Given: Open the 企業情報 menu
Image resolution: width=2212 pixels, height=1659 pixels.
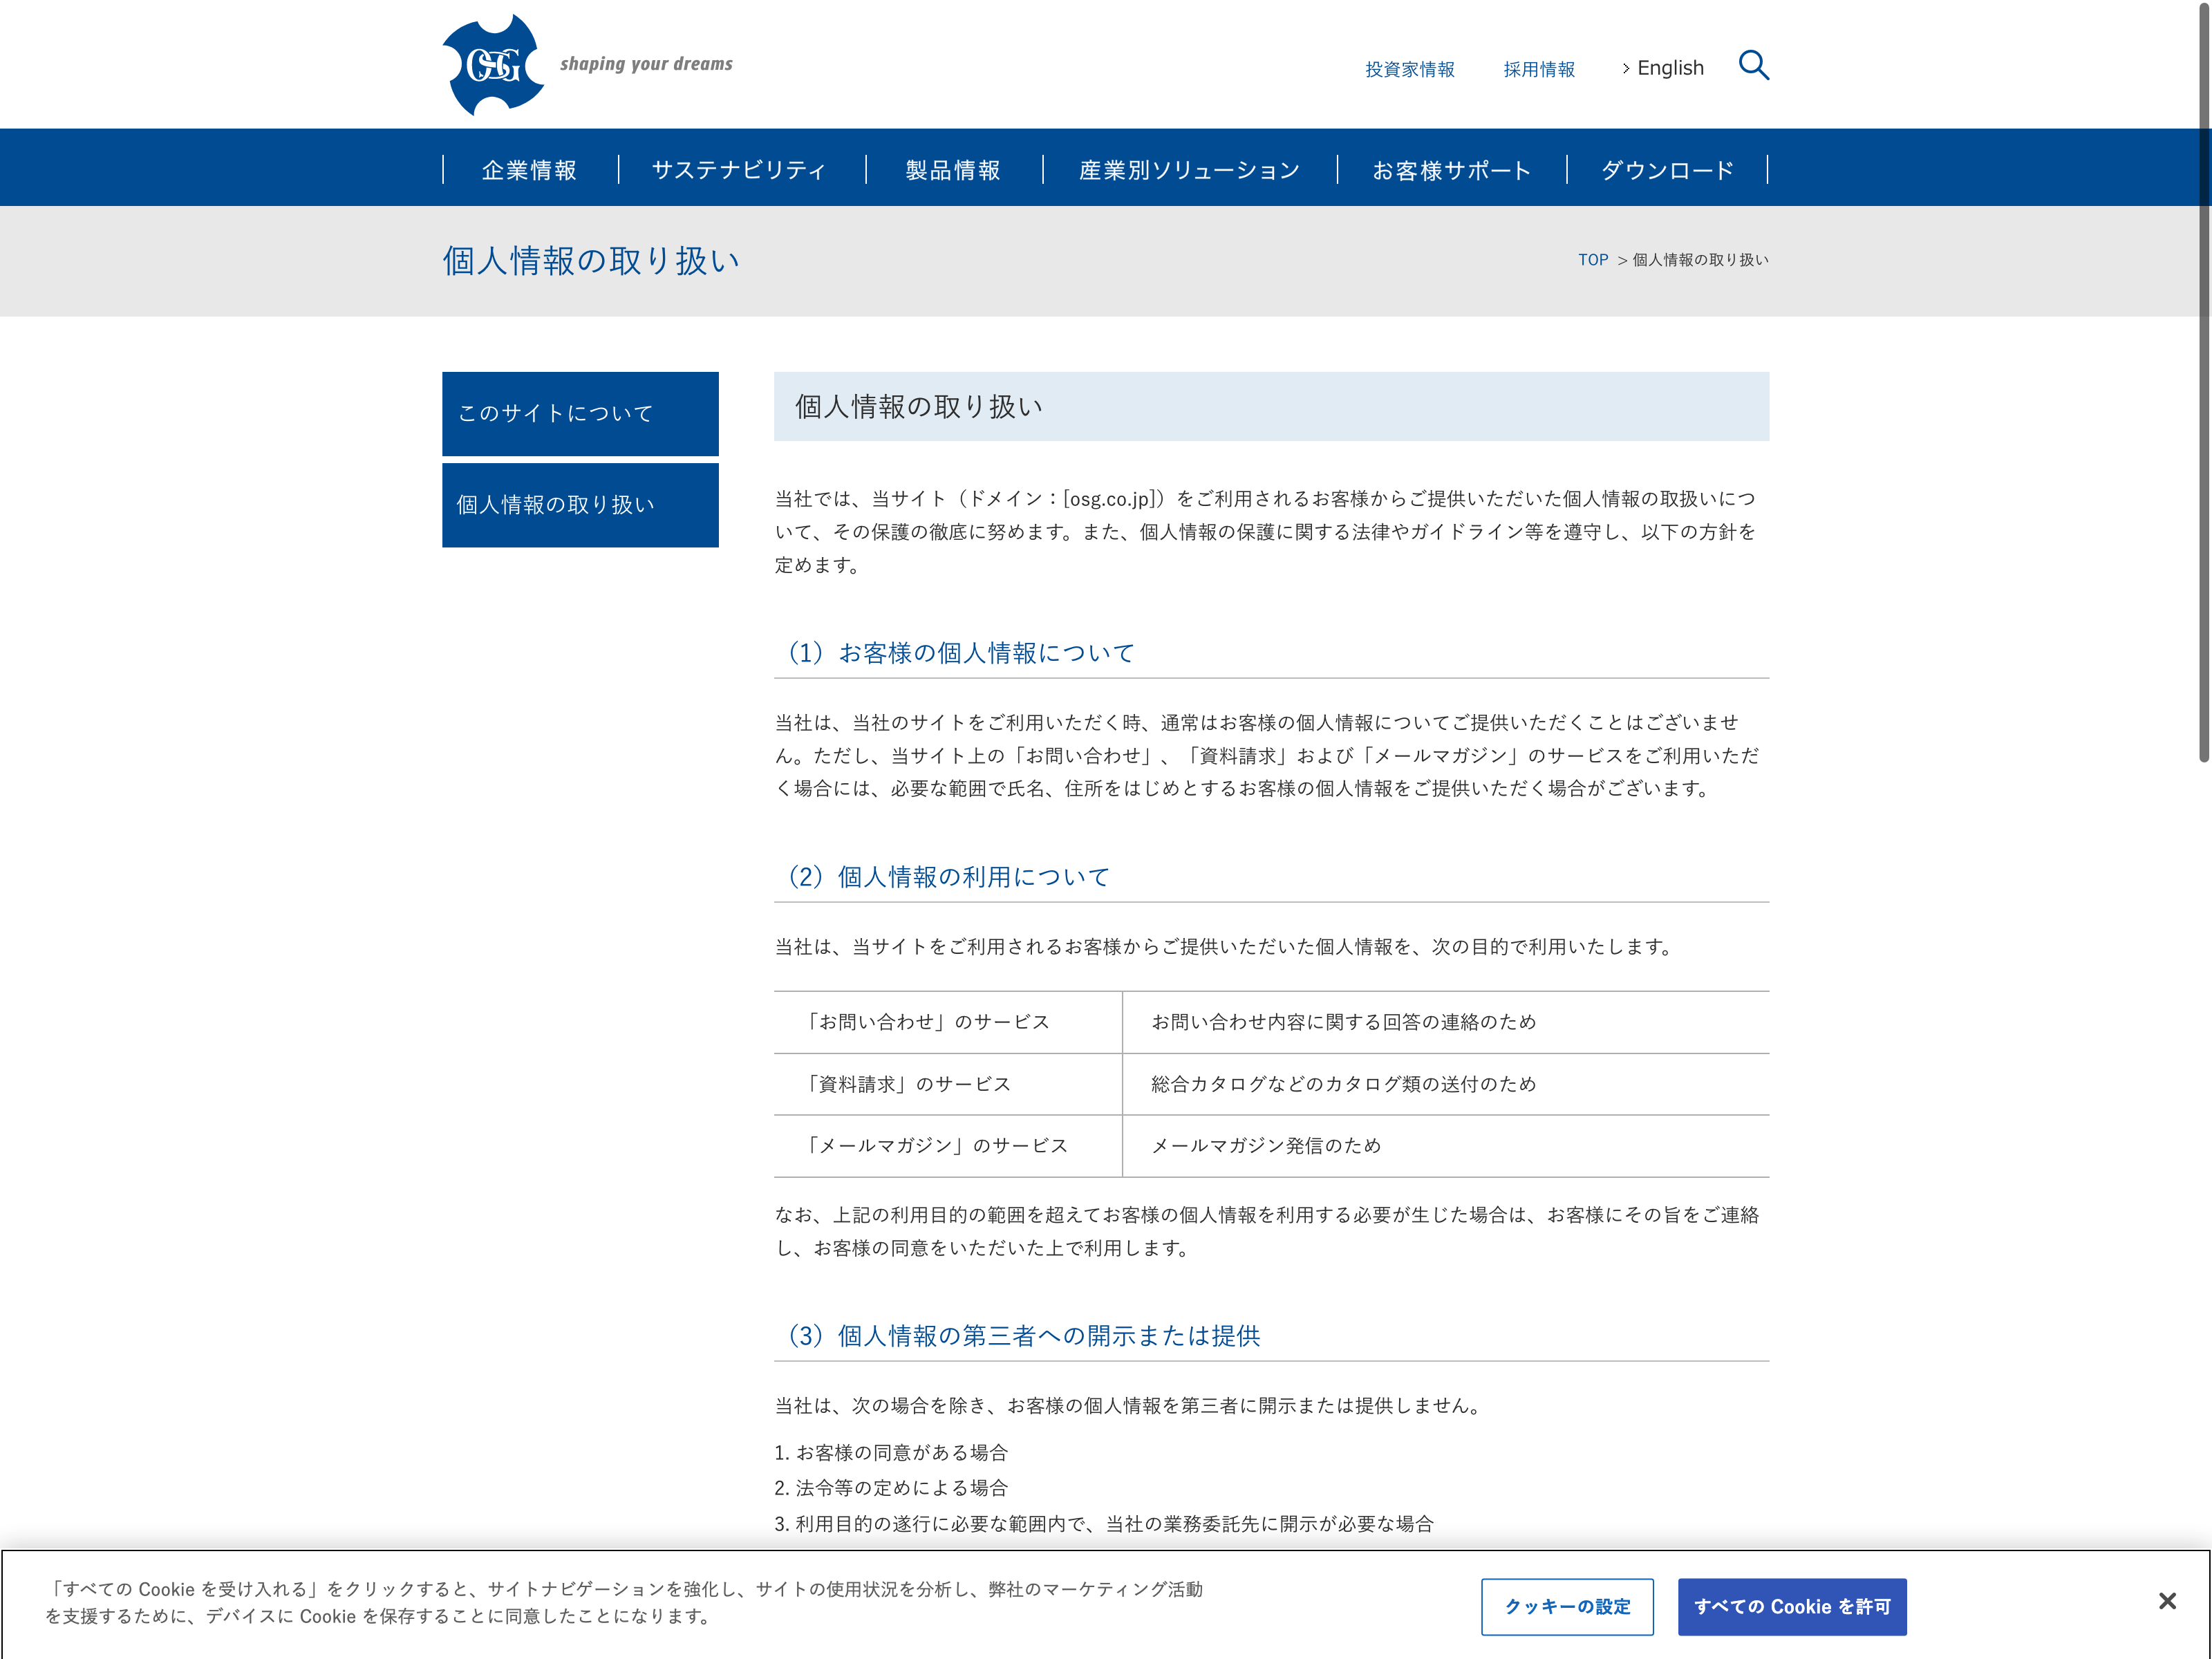Looking at the screenshot, I should pos(529,170).
